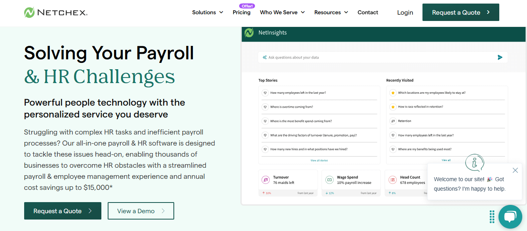Click the Offer! badge above Pricing
The height and width of the screenshot is (231, 527).
pos(247,6)
